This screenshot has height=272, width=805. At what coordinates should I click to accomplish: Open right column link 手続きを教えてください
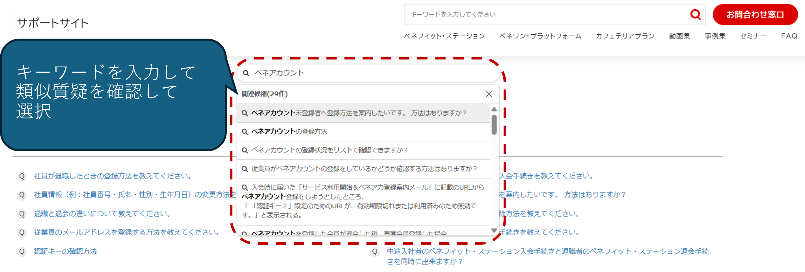coord(539,233)
